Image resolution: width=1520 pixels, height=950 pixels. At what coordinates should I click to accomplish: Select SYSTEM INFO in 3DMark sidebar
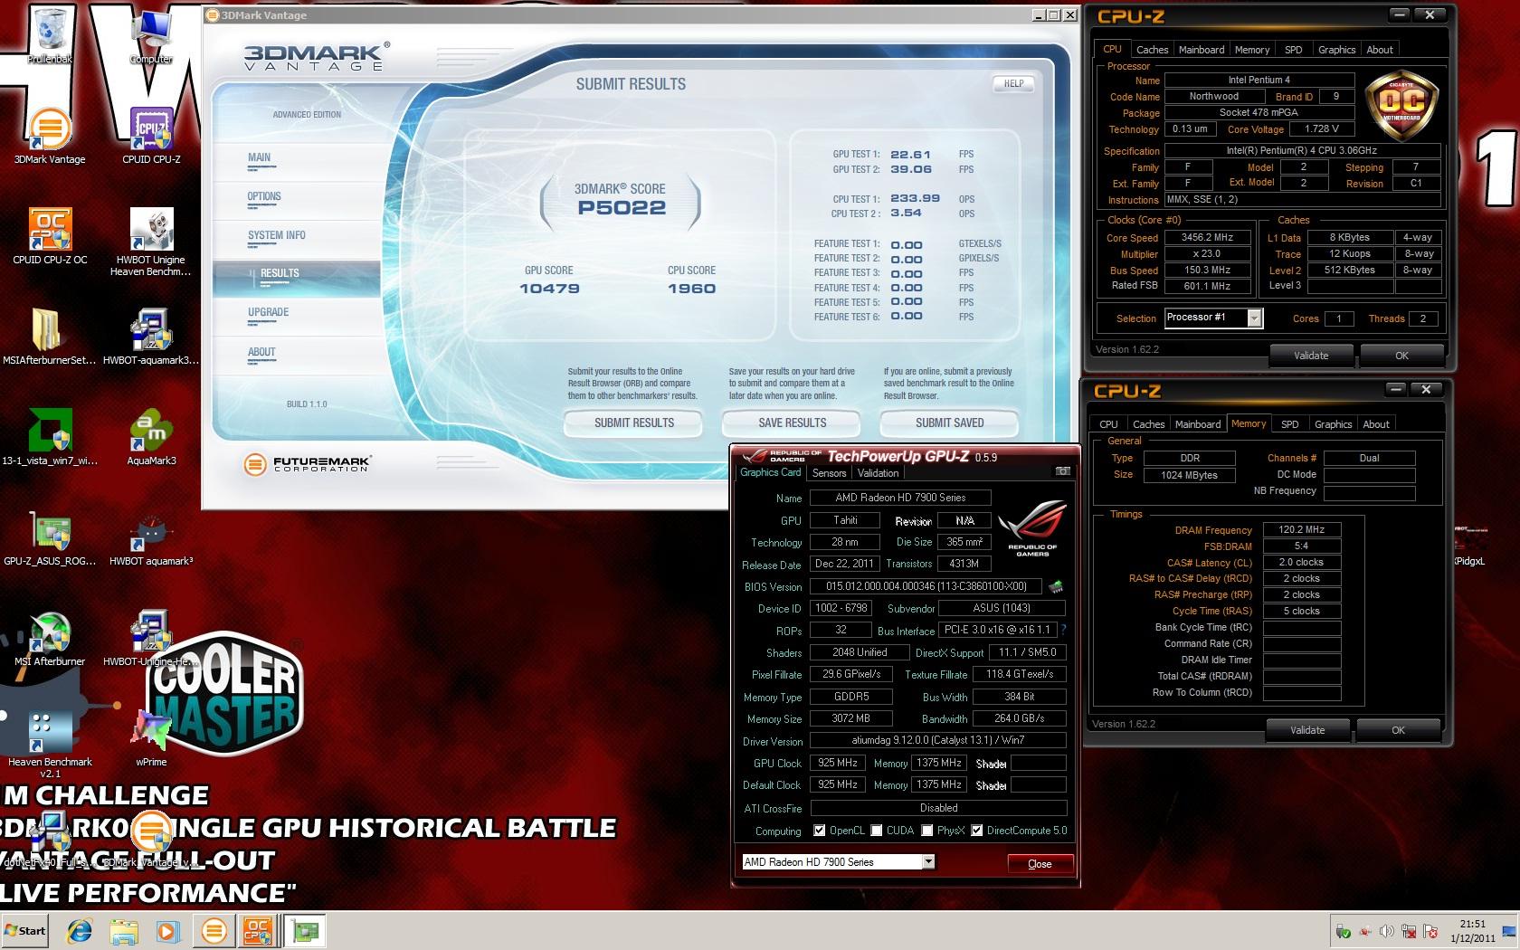[297, 239]
